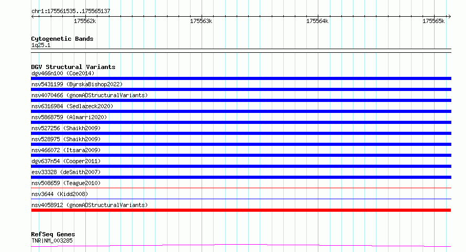Select variant nsv5868759 (Almarri2020) label

[x=69, y=117]
